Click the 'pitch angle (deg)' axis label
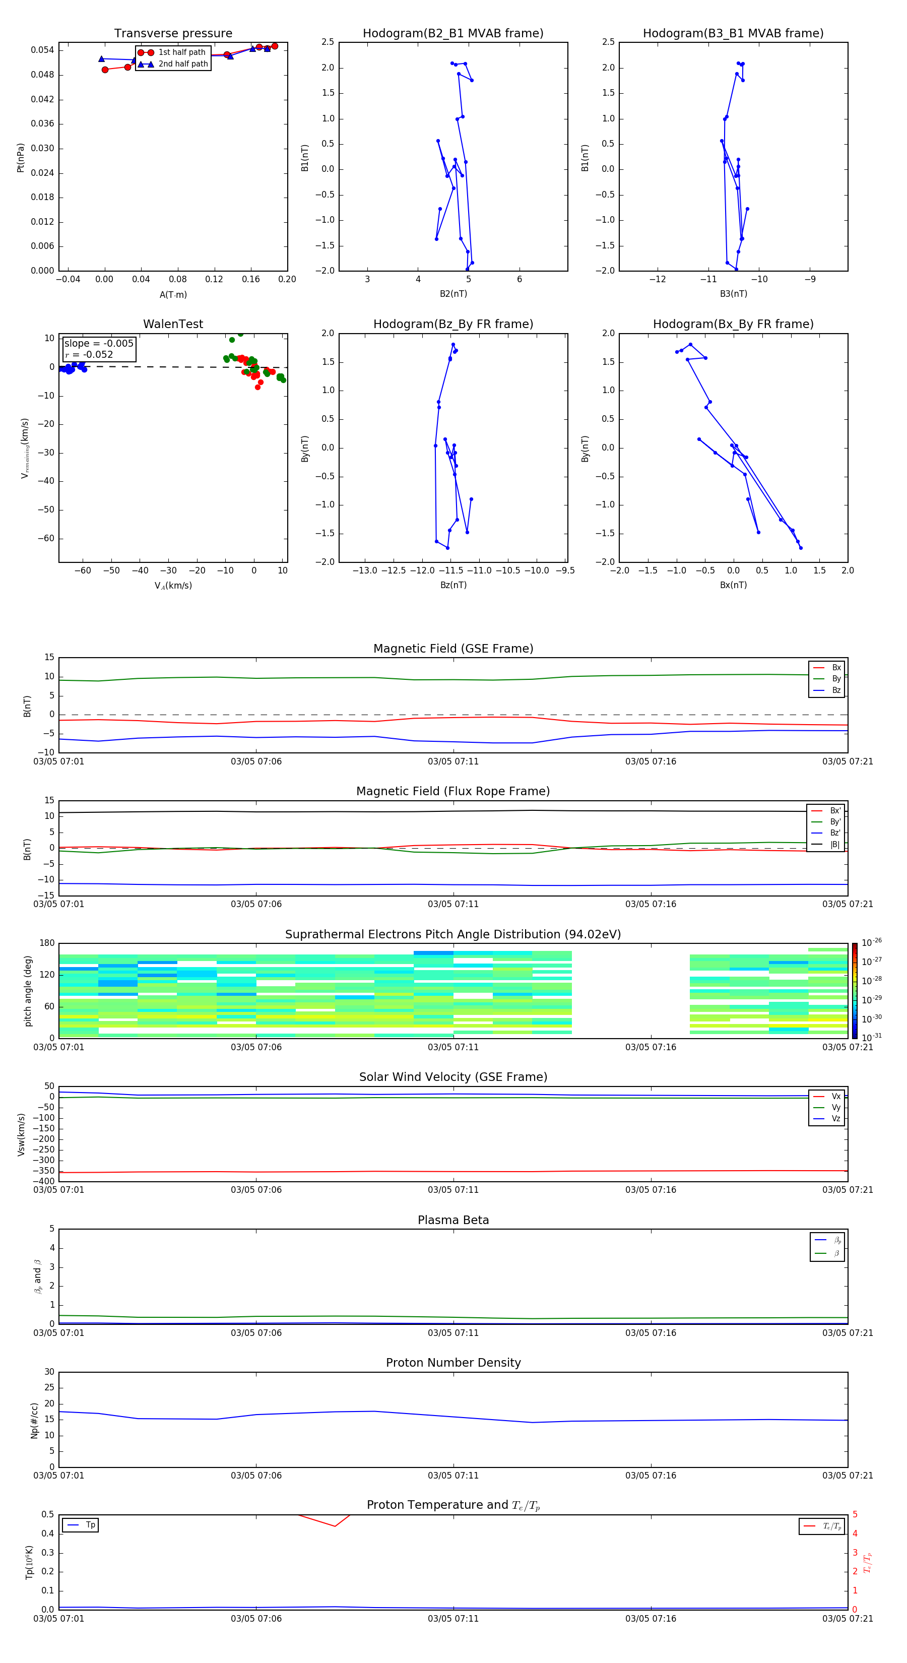The height and width of the screenshot is (1663, 907). point(28,991)
